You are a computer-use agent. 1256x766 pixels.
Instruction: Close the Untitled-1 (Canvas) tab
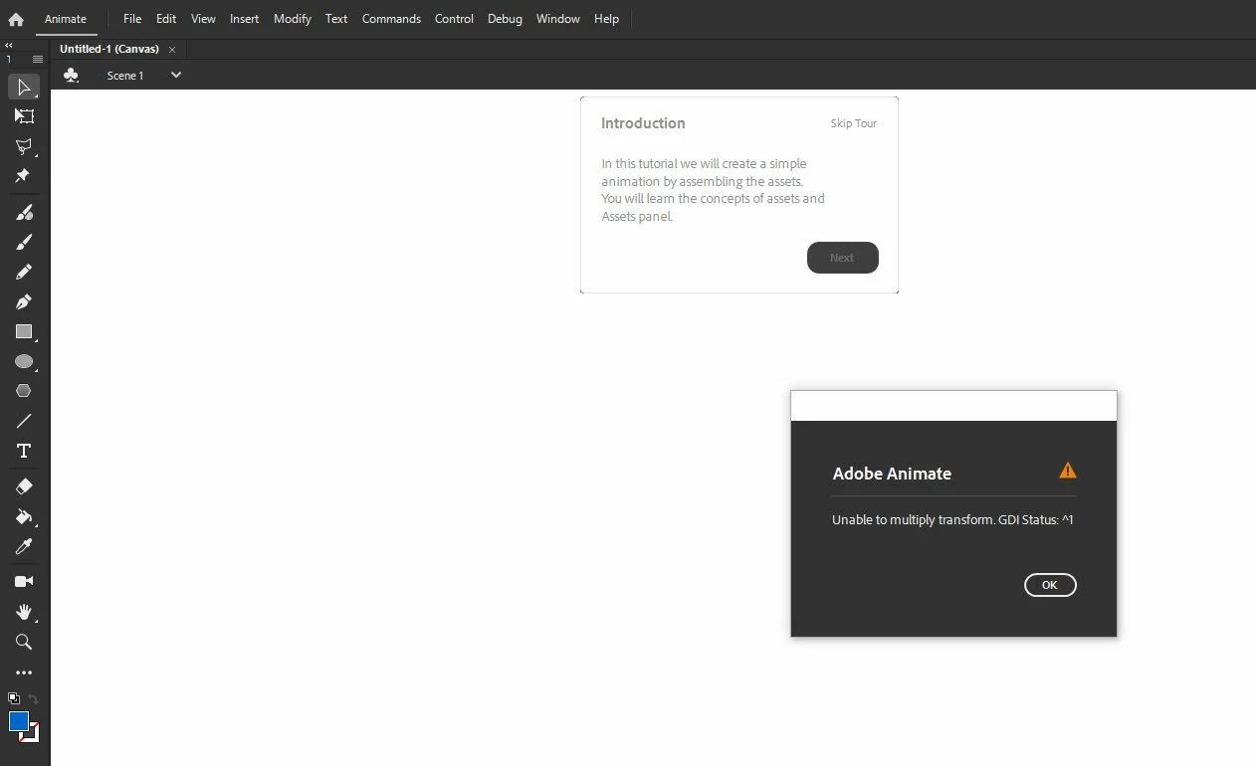(x=172, y=50)
